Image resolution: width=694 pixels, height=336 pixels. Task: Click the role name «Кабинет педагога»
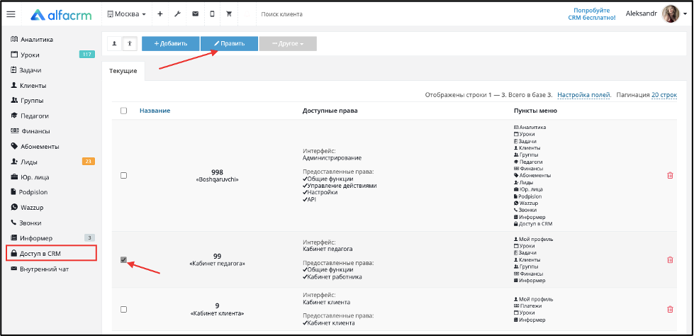217,264
